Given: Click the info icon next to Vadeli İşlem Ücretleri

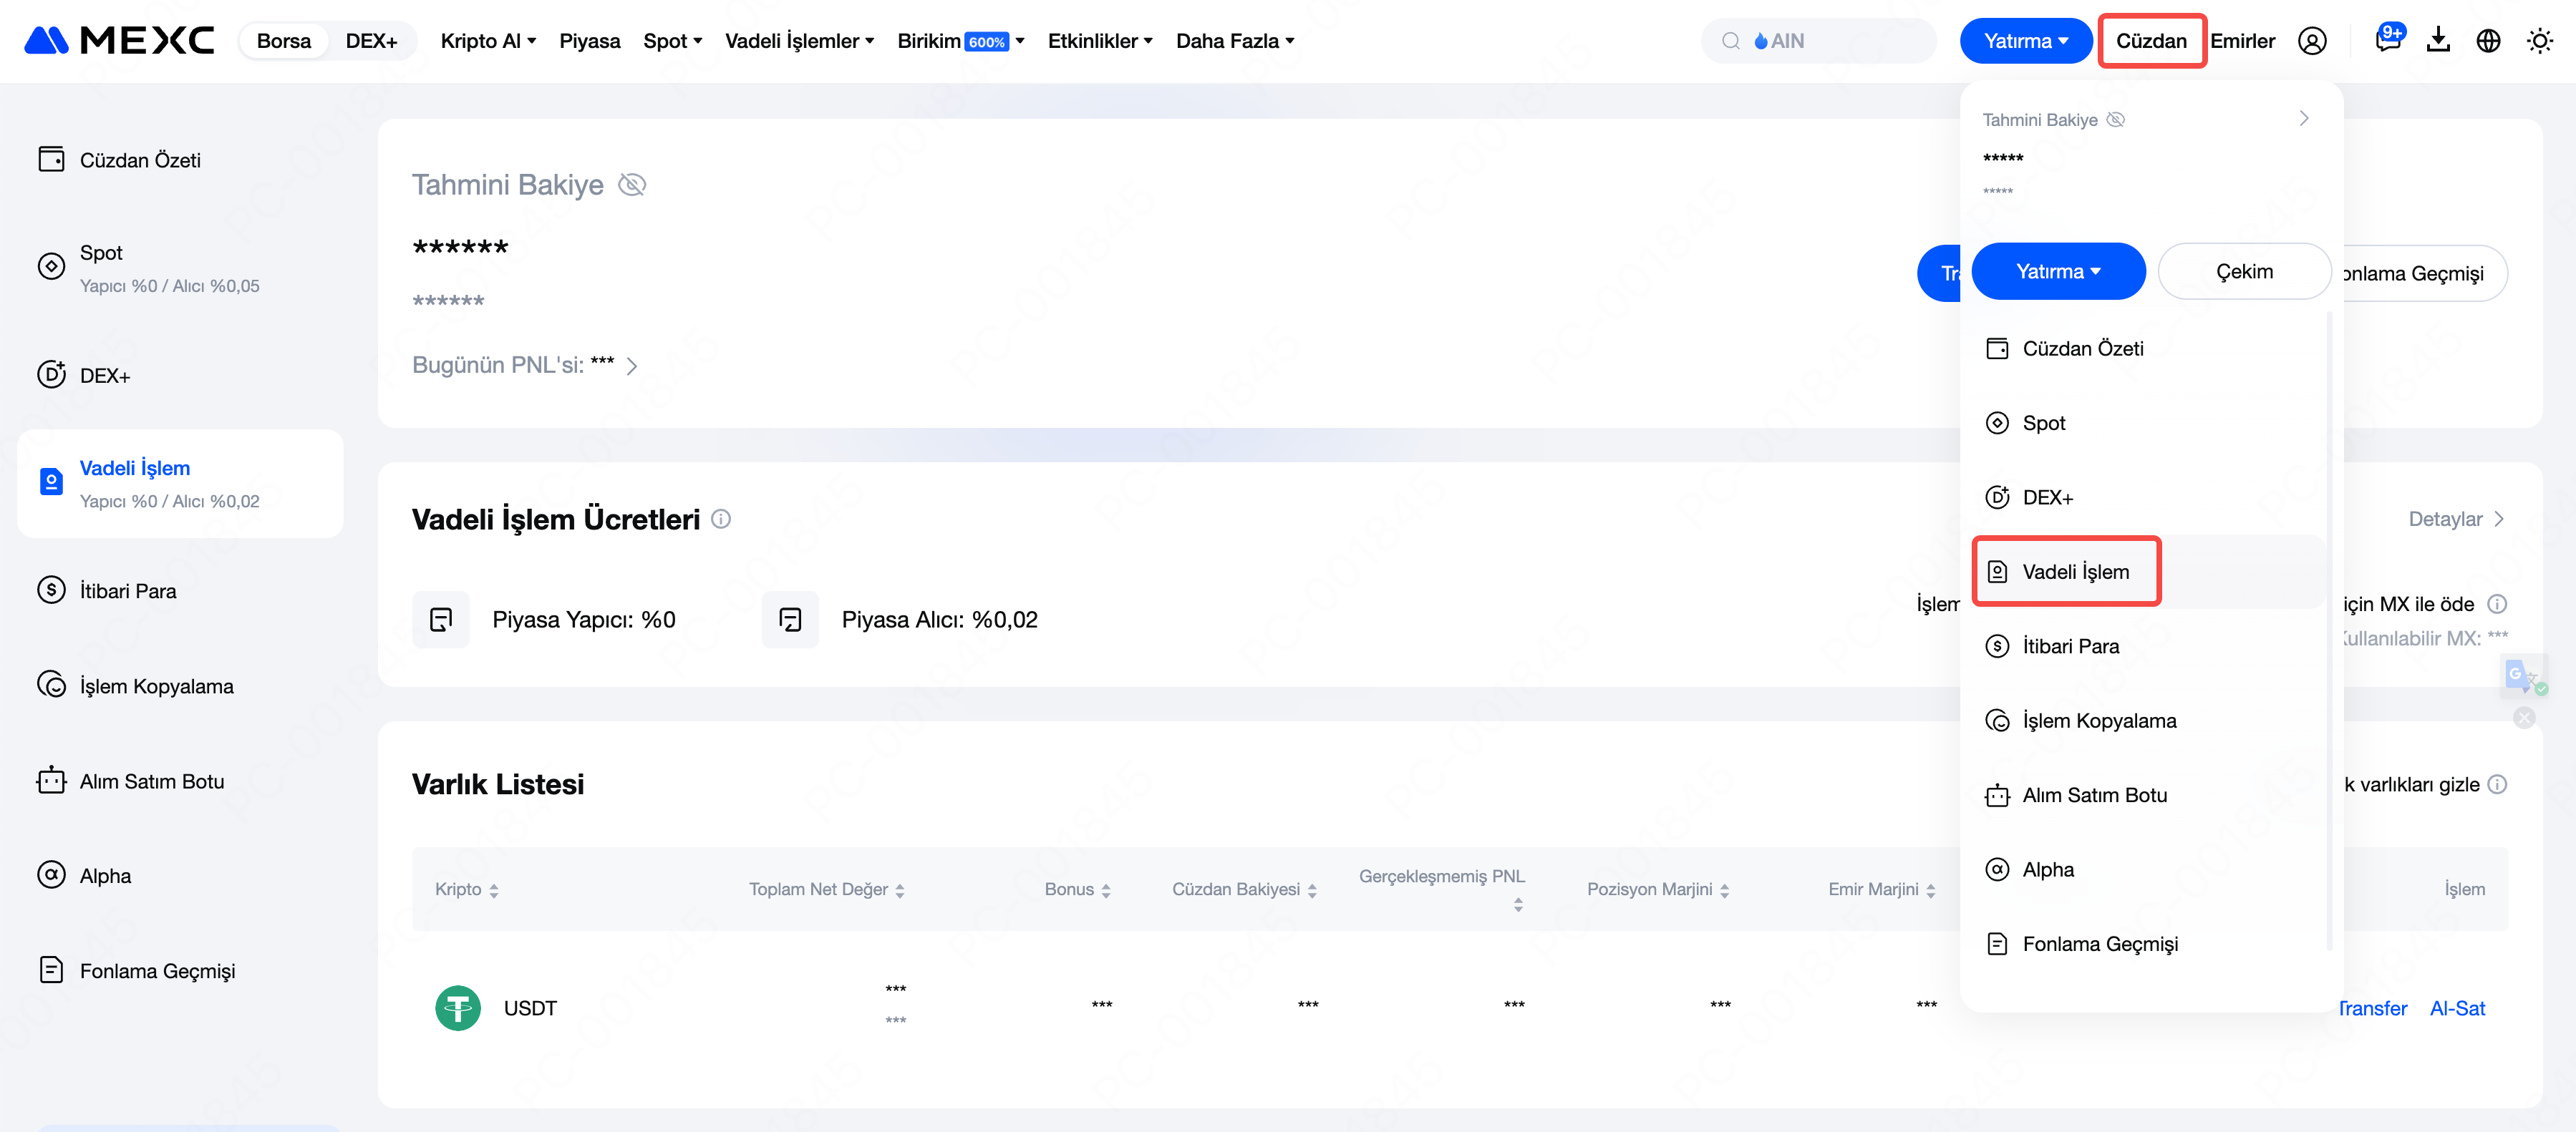Looking at the screenshot, I should click(721, 519).
